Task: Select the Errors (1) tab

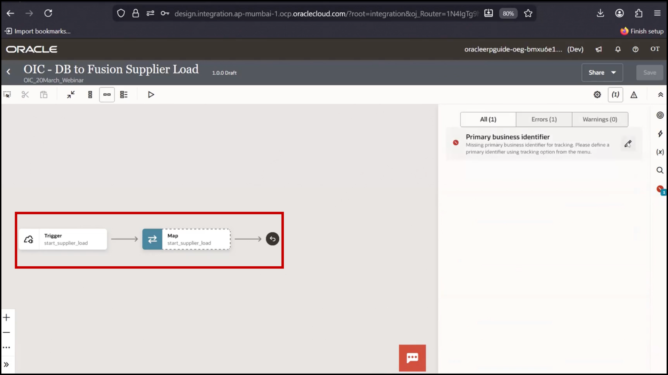Action: tap(544, 119)
